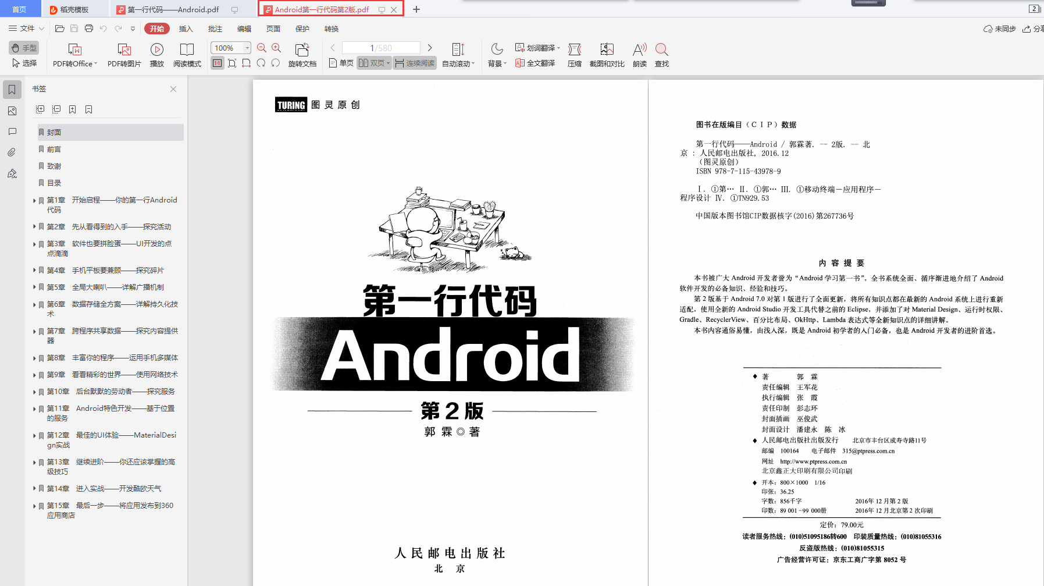The image size is (1044, 586).
Task: Open 自动滚动 auto scroll dropdown
Action: [x=458, y=56]
